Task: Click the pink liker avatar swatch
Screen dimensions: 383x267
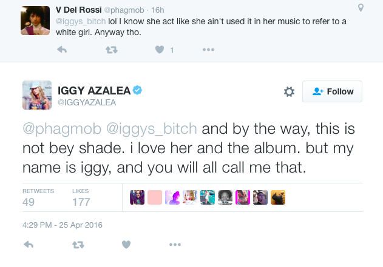Action: (155, 198)
